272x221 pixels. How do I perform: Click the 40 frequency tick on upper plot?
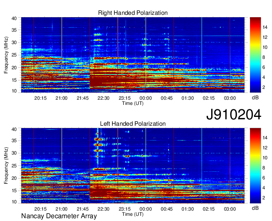pos(14,18)
